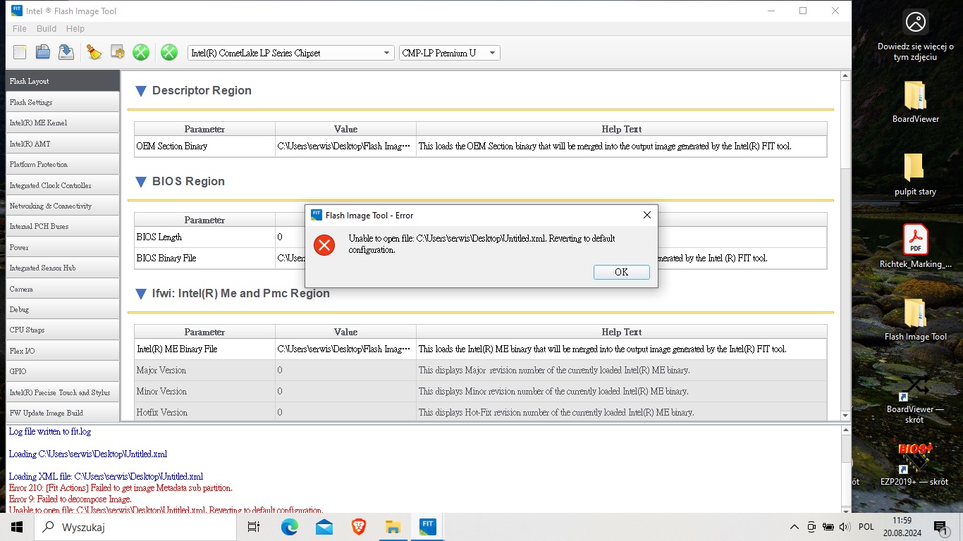Screen dimensions: 963x541
Task: Select the Integrated Clock Controller tab
Action: [63, 185]
